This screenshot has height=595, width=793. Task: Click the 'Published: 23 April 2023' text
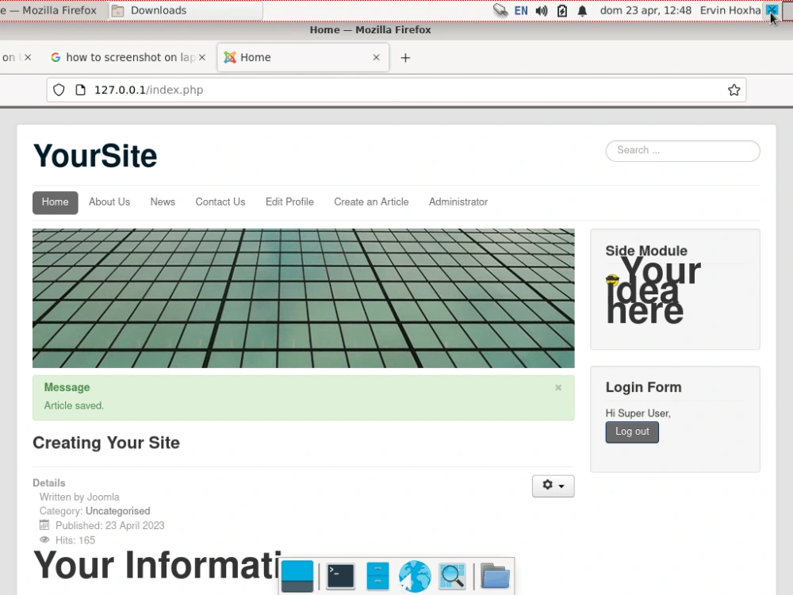(x=109, y=526)
